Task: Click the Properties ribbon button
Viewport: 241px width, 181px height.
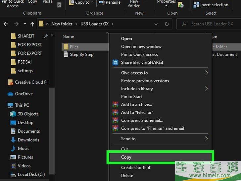Action: pyautogui.click(x=166, y=3)
